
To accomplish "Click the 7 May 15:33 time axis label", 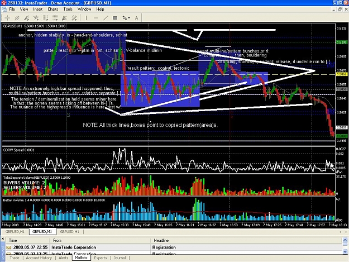I will click(119, 225).
